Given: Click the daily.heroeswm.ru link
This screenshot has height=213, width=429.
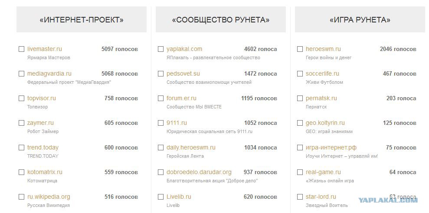Looking at the screenshot, I should pos(191,147).
